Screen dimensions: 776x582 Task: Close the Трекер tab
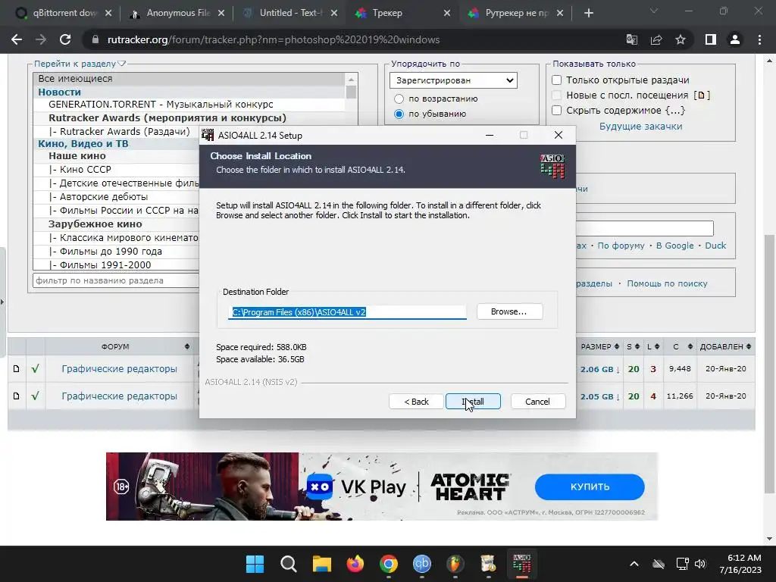(447, 13)
